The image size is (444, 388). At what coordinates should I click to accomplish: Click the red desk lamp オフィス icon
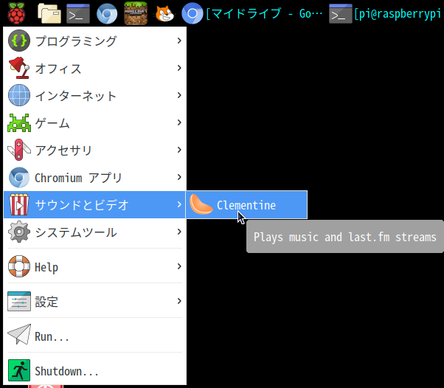tap(19, 68)
